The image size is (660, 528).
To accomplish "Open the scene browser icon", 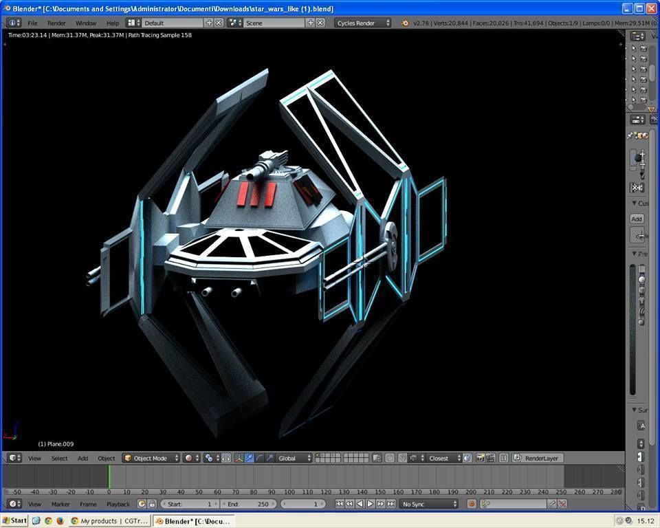I will 235,23.
